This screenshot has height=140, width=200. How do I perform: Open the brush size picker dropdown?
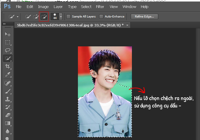pyautogui.click(x=61, y=17)
